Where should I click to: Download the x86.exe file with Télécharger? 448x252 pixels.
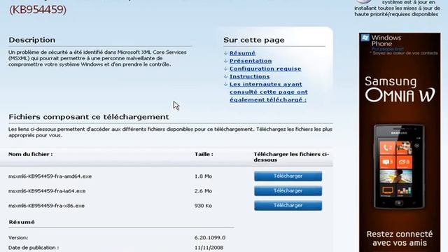tap(288, 205)
